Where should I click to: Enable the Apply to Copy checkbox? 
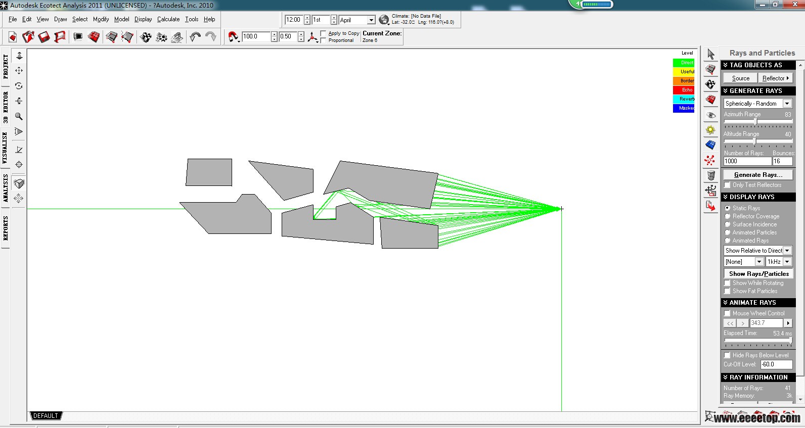tap(324, 33)
